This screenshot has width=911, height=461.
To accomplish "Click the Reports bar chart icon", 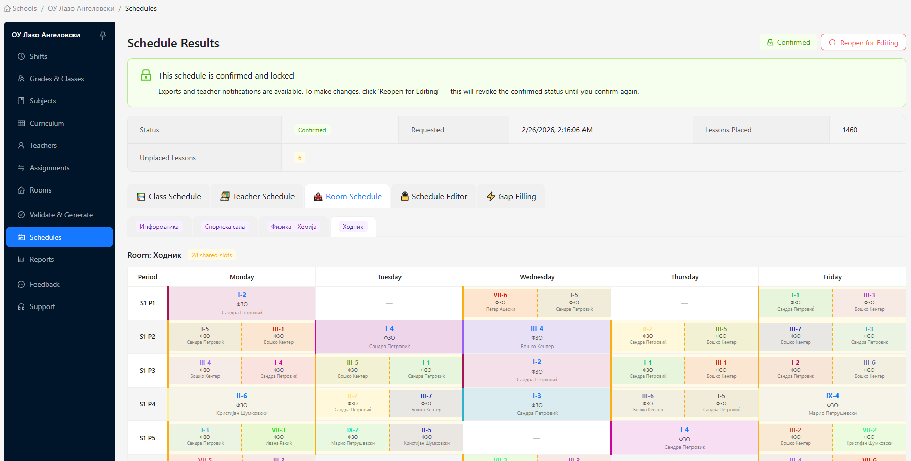I will (x=21, y=259).
